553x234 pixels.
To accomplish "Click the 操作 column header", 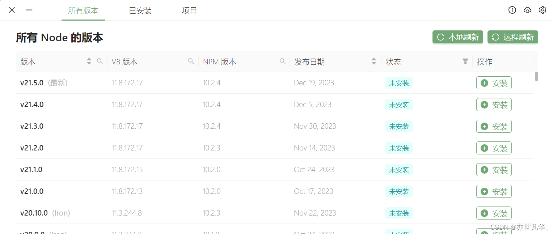I will (x=485, y=62).
